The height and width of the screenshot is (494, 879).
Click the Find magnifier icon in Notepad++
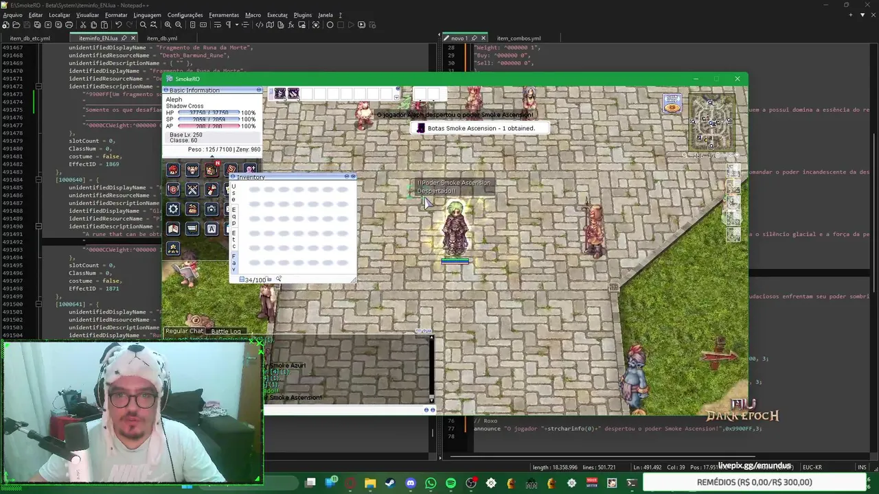pyautogui.click(x=143, y=25)
